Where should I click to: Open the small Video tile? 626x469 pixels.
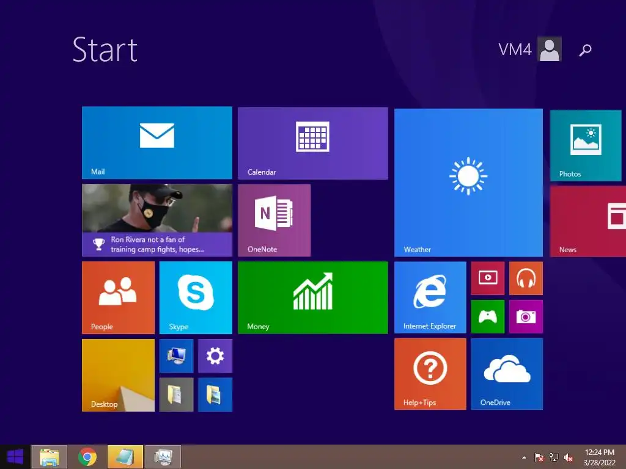click(487, 278)
